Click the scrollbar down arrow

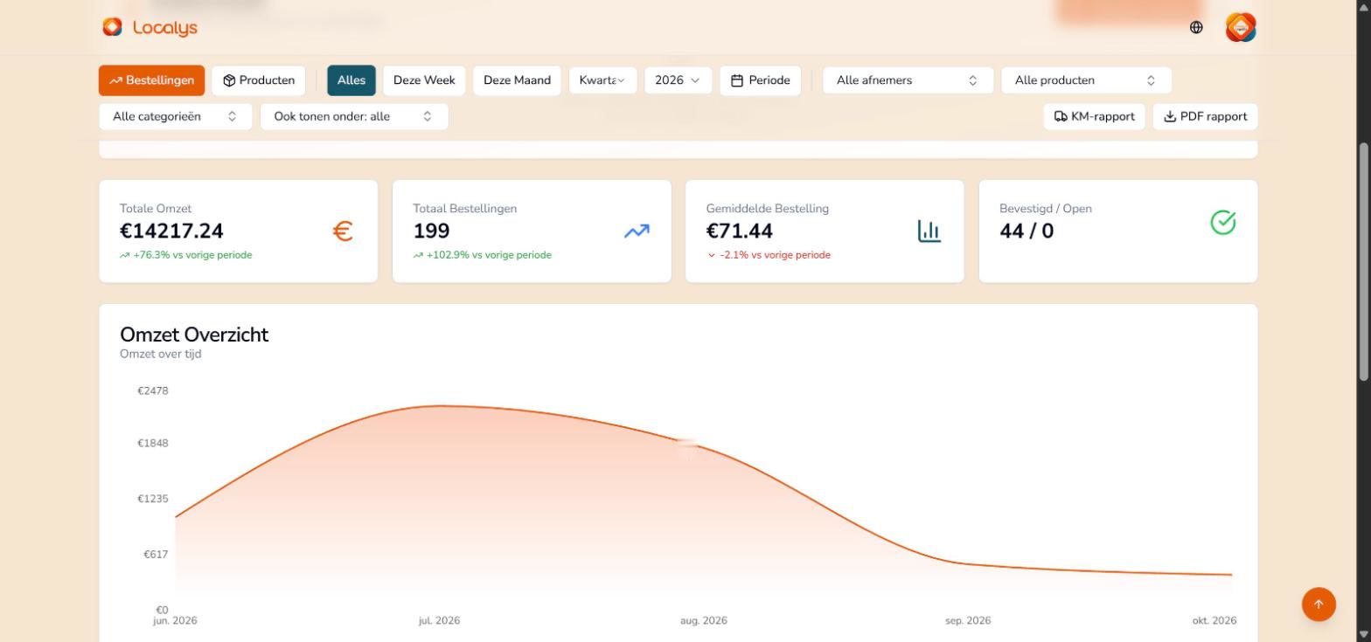[x=1363, y=634]
